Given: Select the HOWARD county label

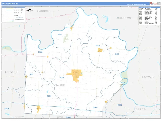Looking at the screenshot, I should pyautogui.click(x=148, y=77).
